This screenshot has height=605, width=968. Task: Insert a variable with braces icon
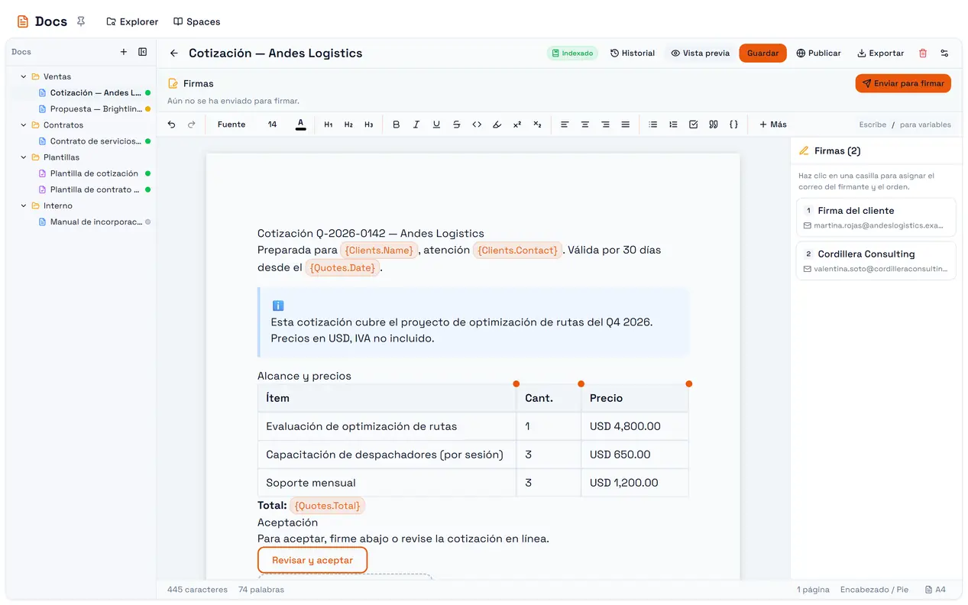coord(733,125)
